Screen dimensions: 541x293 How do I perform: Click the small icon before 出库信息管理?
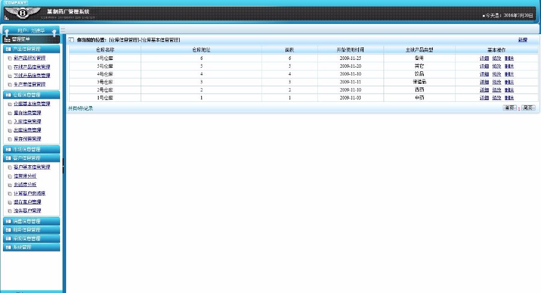10,131
